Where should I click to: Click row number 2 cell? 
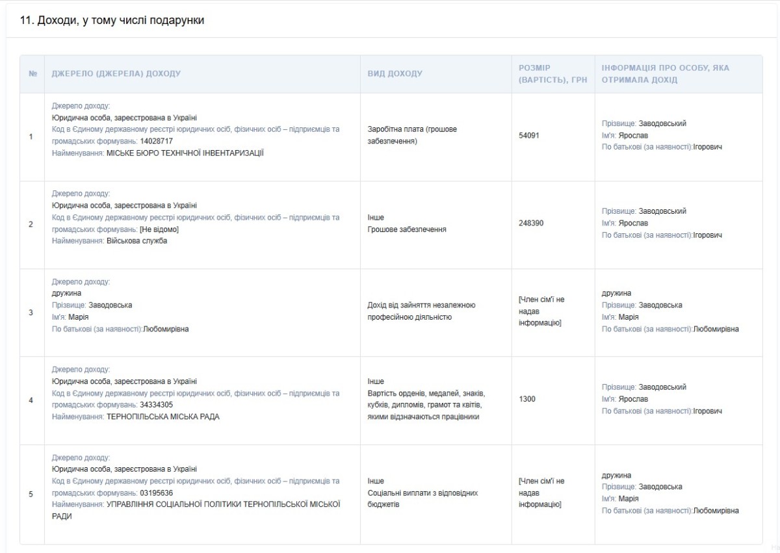[31, 225]
